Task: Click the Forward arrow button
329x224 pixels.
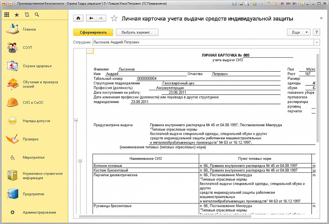Action: pyautogui.click(x=101, y=18)
